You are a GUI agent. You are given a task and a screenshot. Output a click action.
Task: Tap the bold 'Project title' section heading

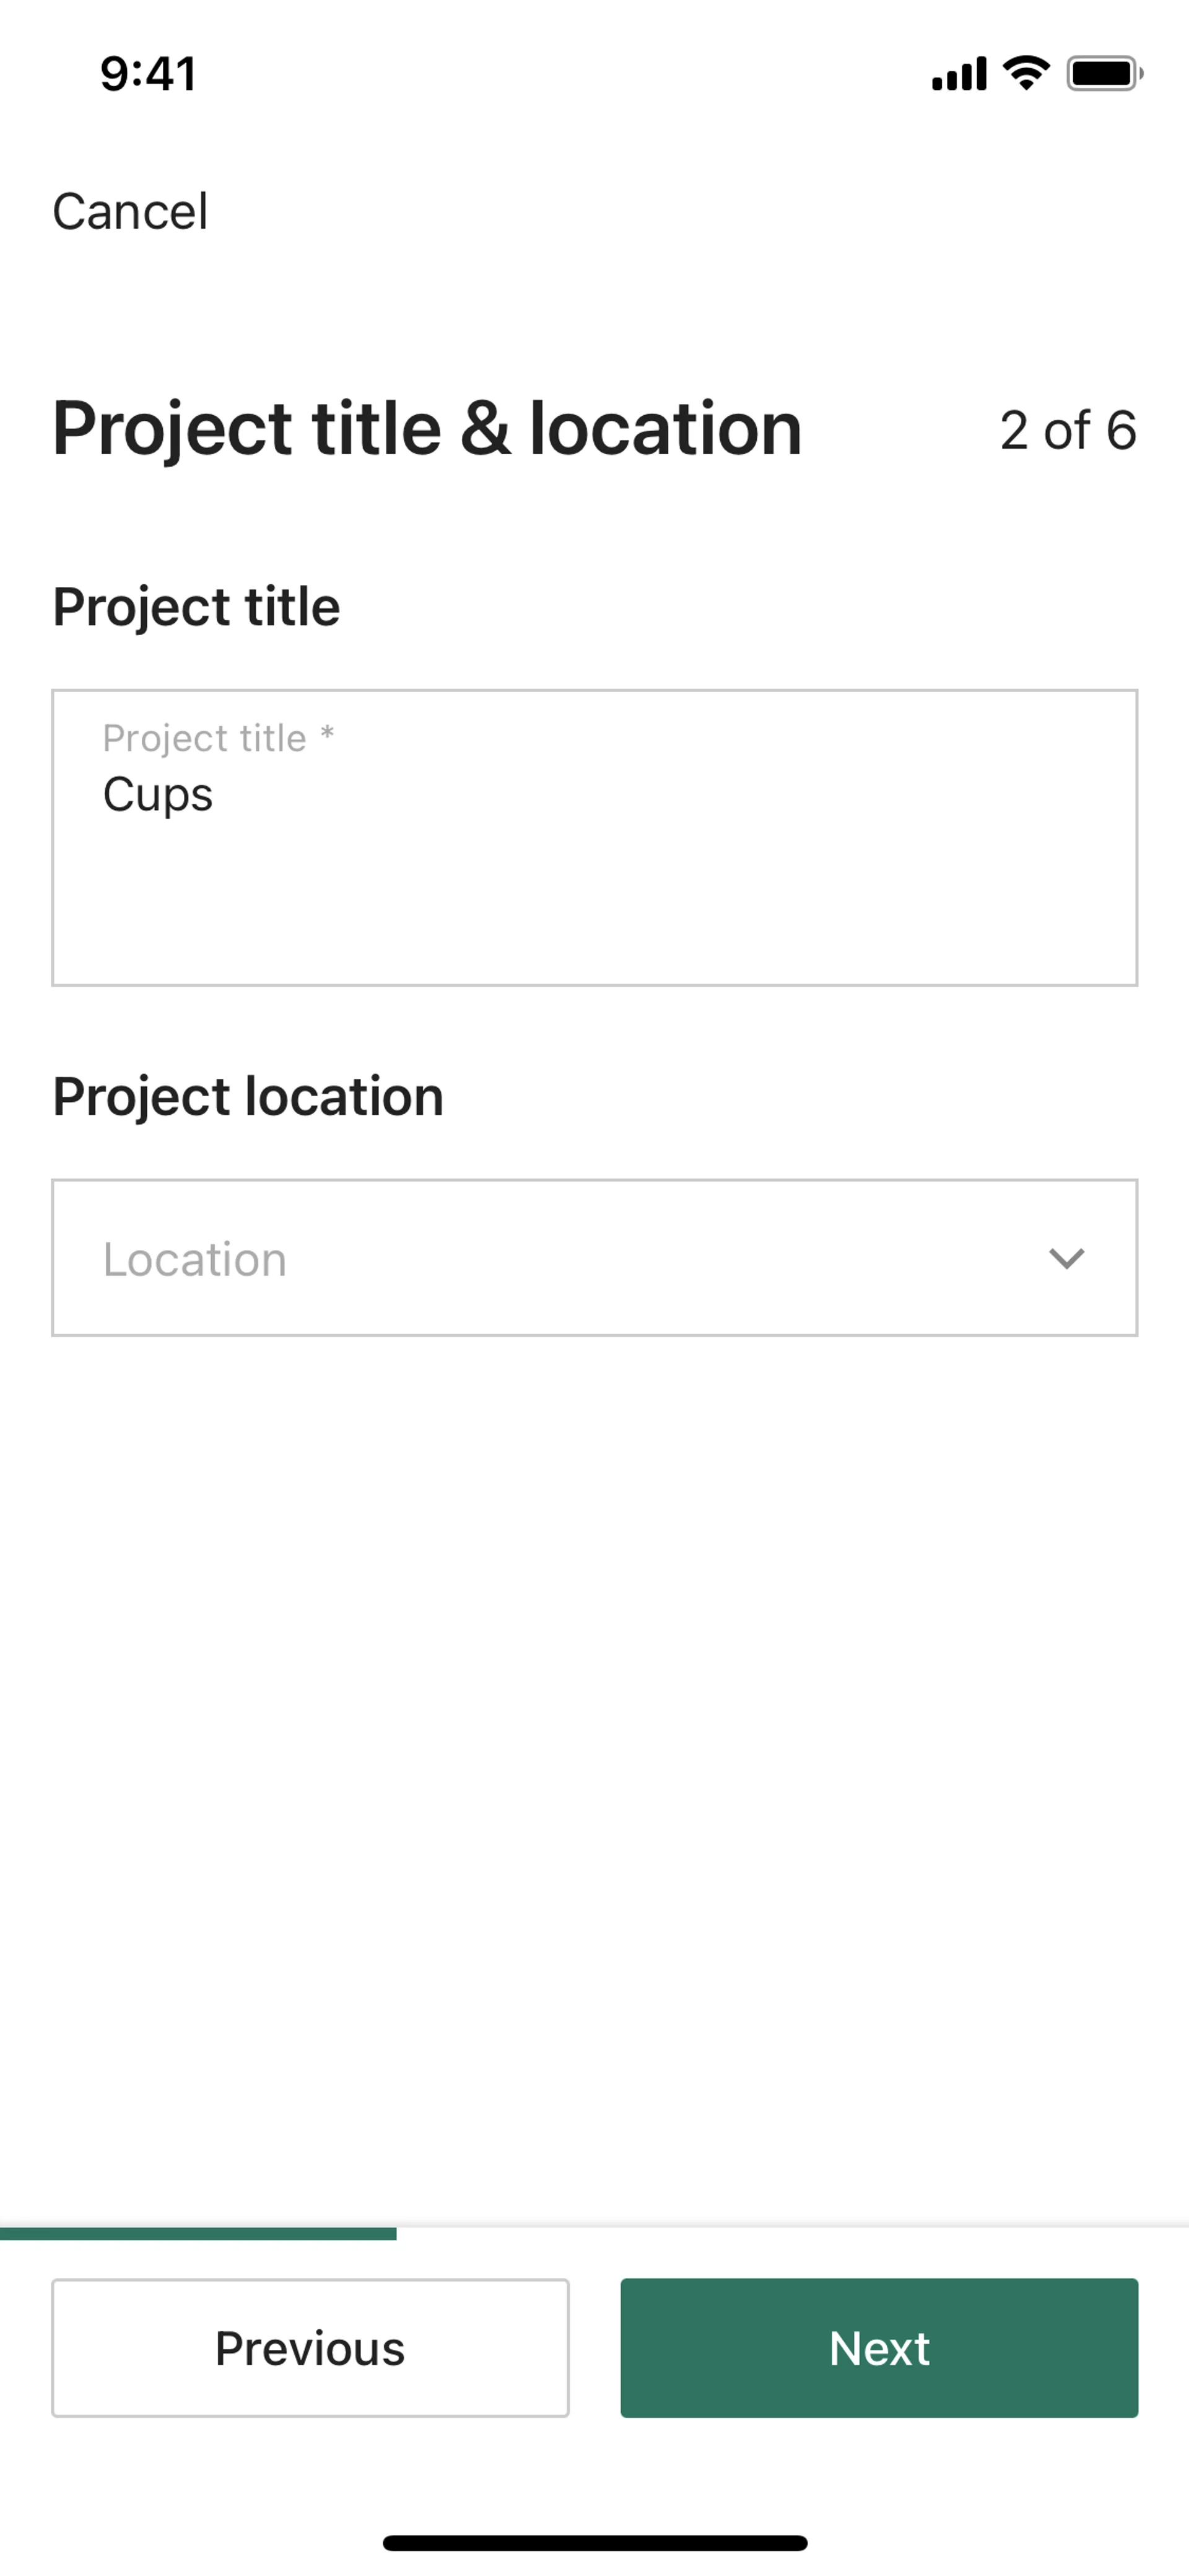click(196, 607)
